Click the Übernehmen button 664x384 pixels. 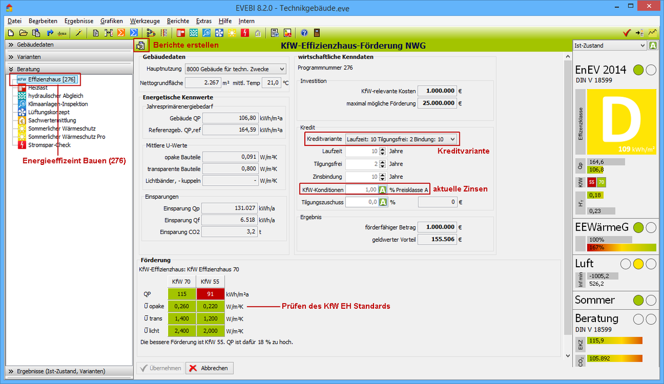tap(160, 368)
